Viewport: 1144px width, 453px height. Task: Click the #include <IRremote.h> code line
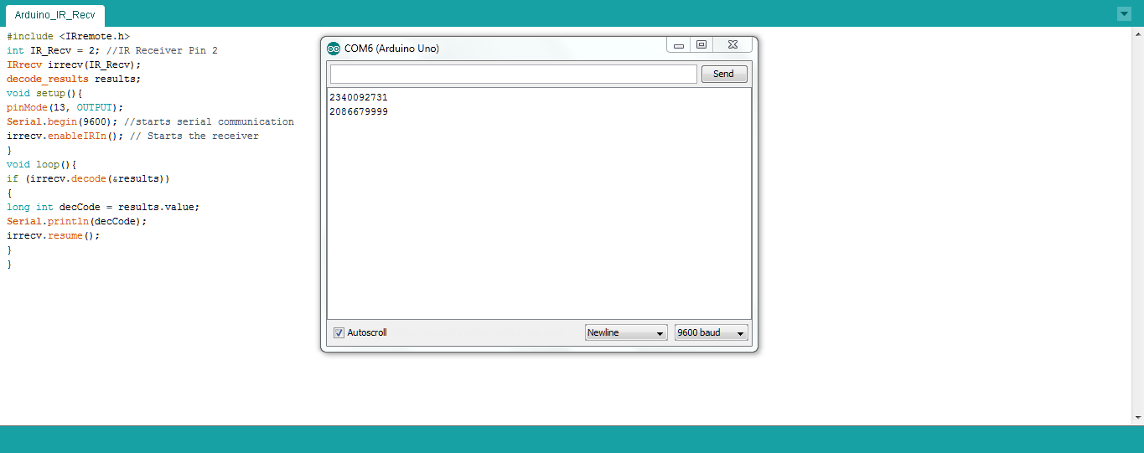pos(68,37)
